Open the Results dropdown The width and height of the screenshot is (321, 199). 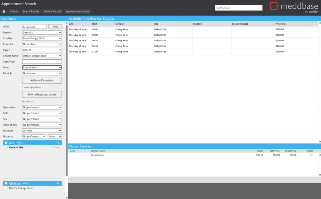pyautogui.click(x=42, y=32)
